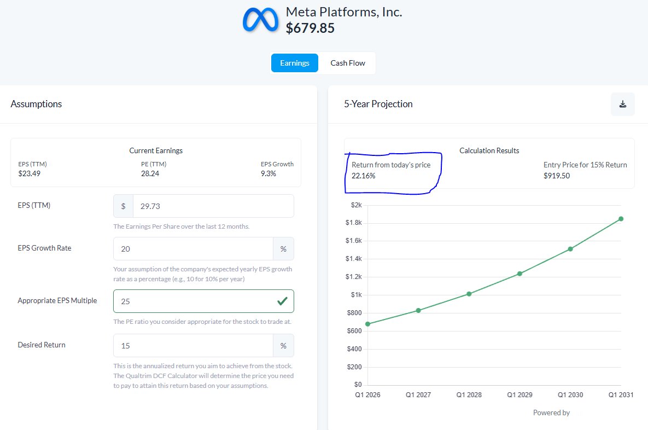Click the 5-Year Projection heading
The height and width of the screenshot is (430, 648).
(378, 104)
